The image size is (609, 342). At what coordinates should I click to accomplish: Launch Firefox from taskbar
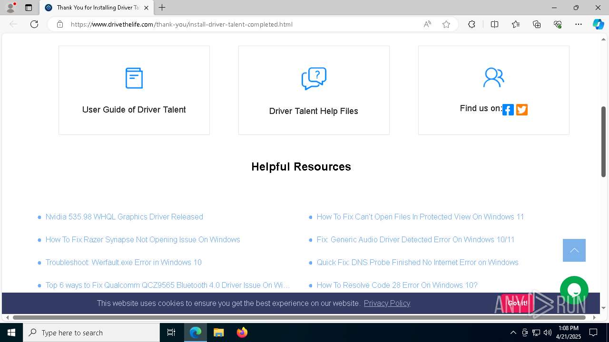[x=242, y=332]
